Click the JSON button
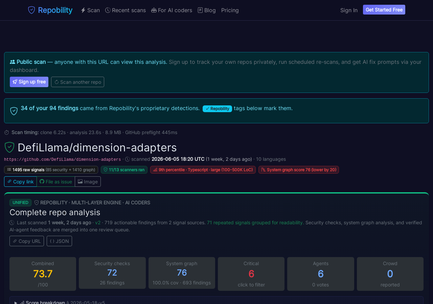 point(59,241)
